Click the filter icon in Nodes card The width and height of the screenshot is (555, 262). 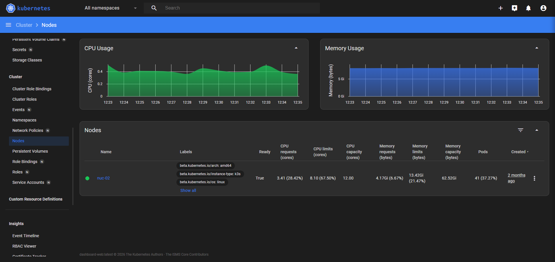pos(521,130)
